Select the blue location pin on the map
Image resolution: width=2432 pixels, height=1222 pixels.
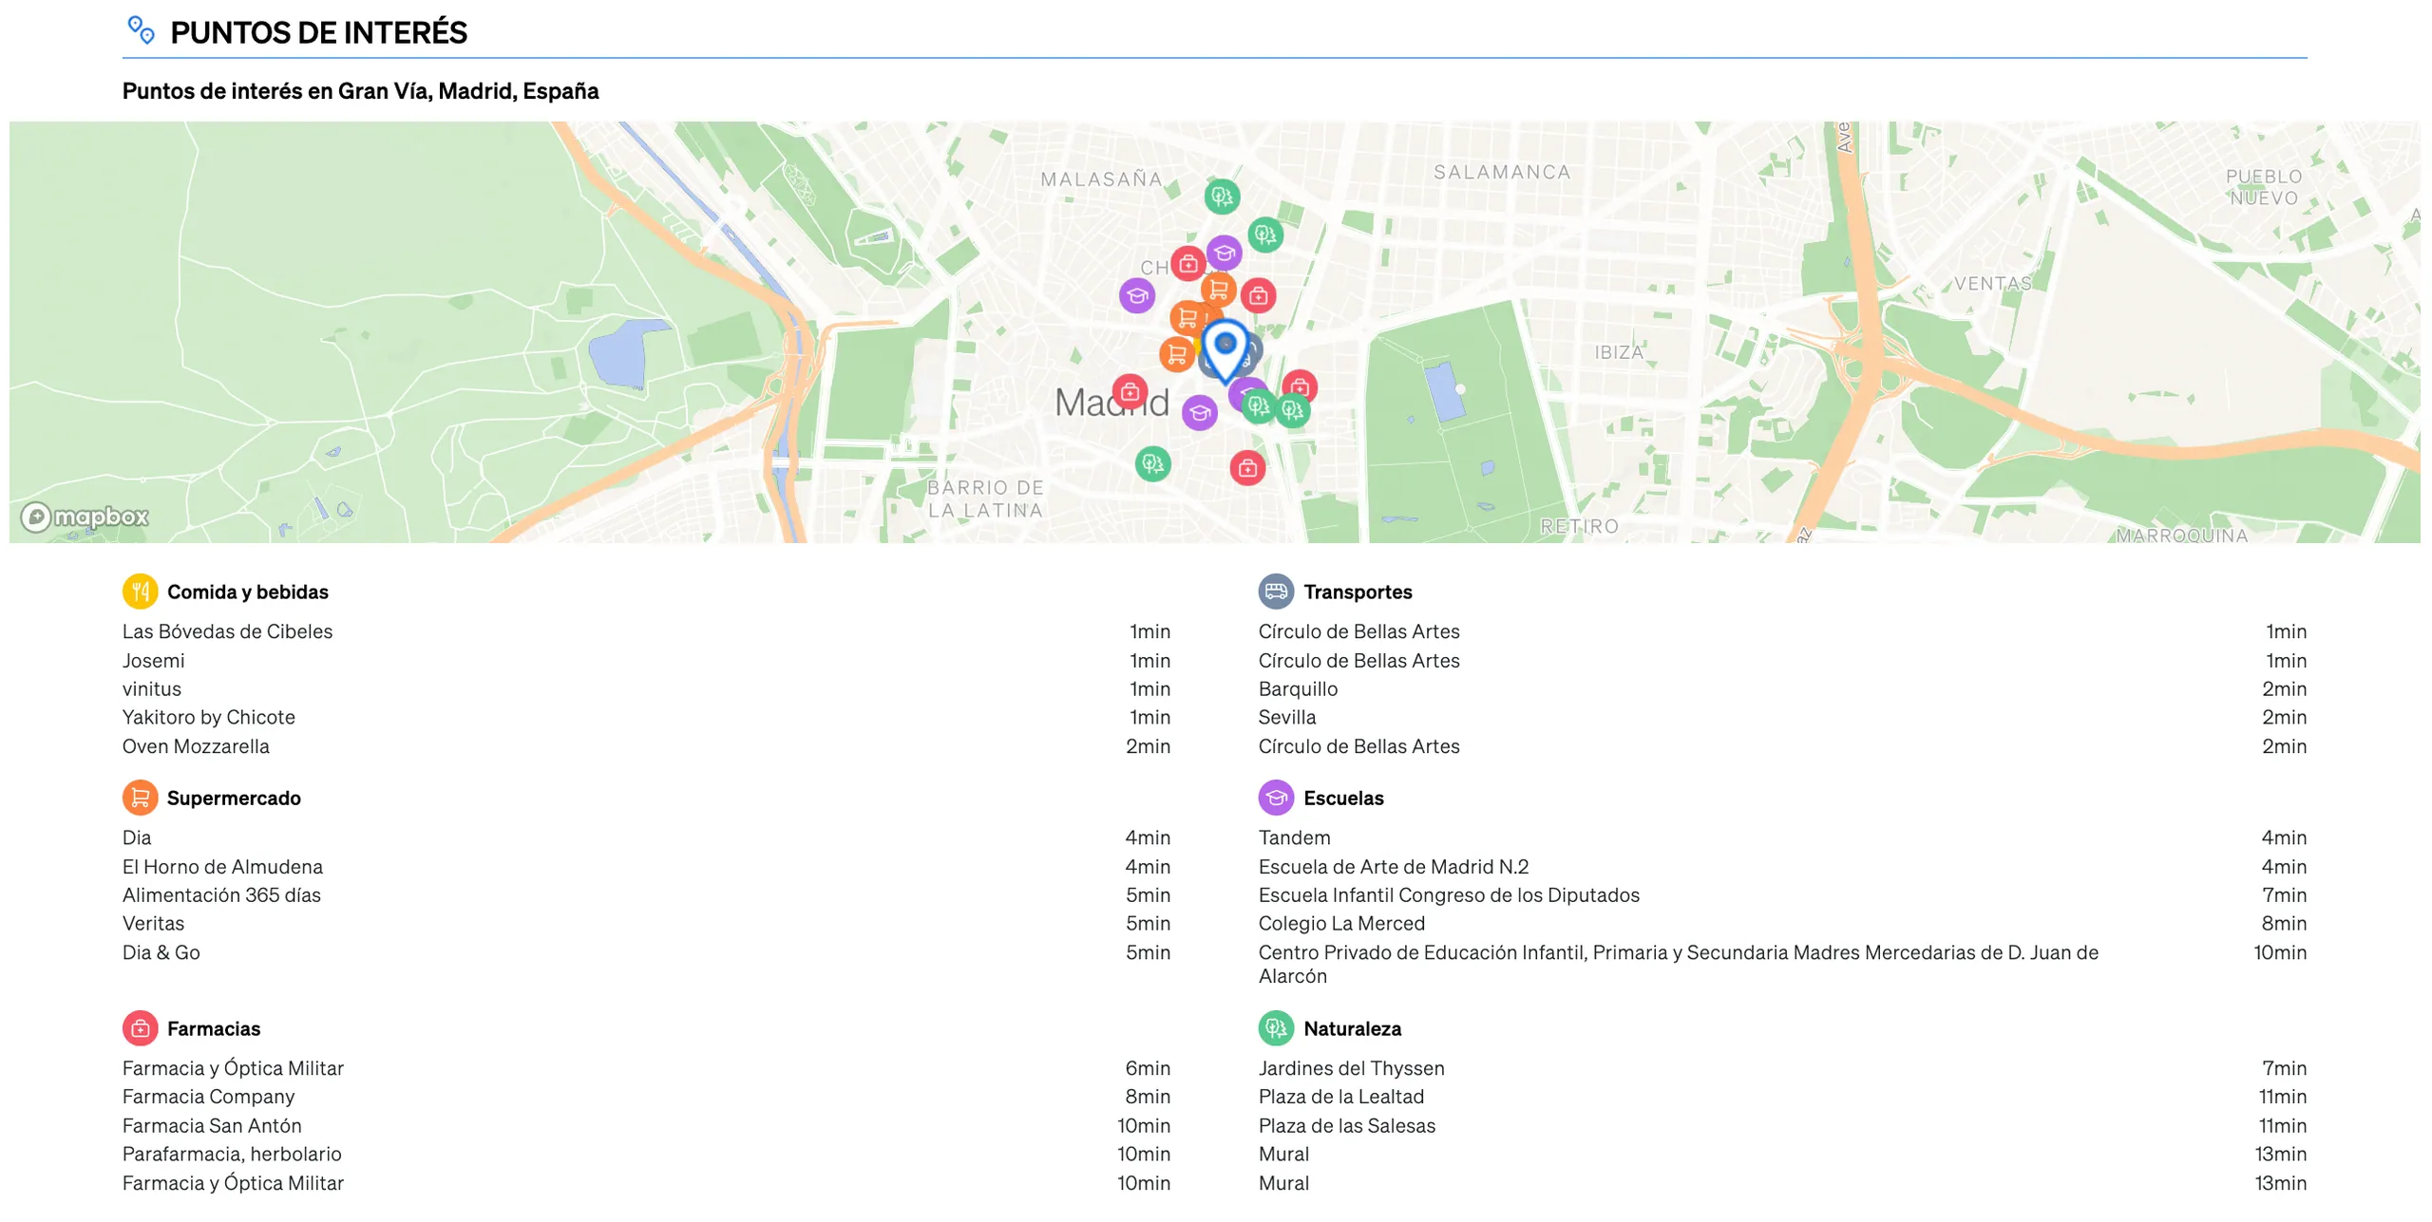(1225, 350)
